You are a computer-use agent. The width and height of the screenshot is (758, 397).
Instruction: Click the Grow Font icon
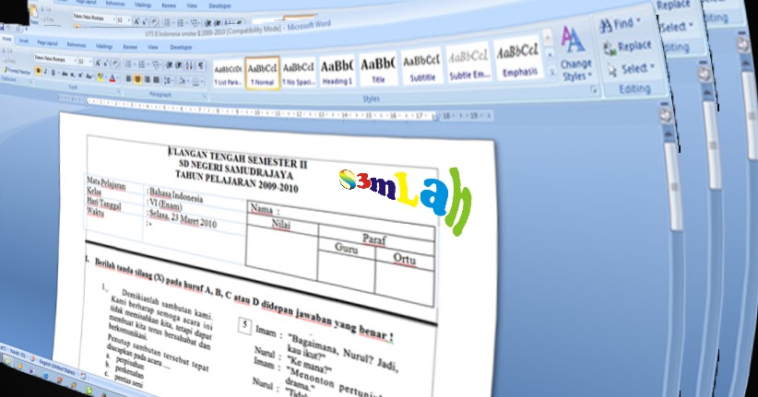[98, 63]
